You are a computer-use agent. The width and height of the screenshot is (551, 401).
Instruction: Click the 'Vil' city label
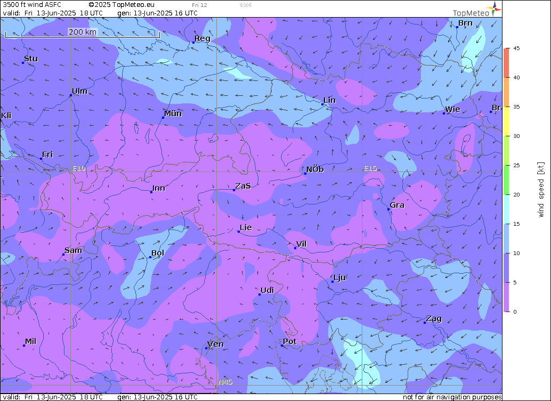302,244
